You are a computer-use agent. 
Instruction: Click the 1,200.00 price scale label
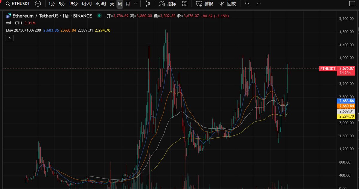(x=347, y=149)
